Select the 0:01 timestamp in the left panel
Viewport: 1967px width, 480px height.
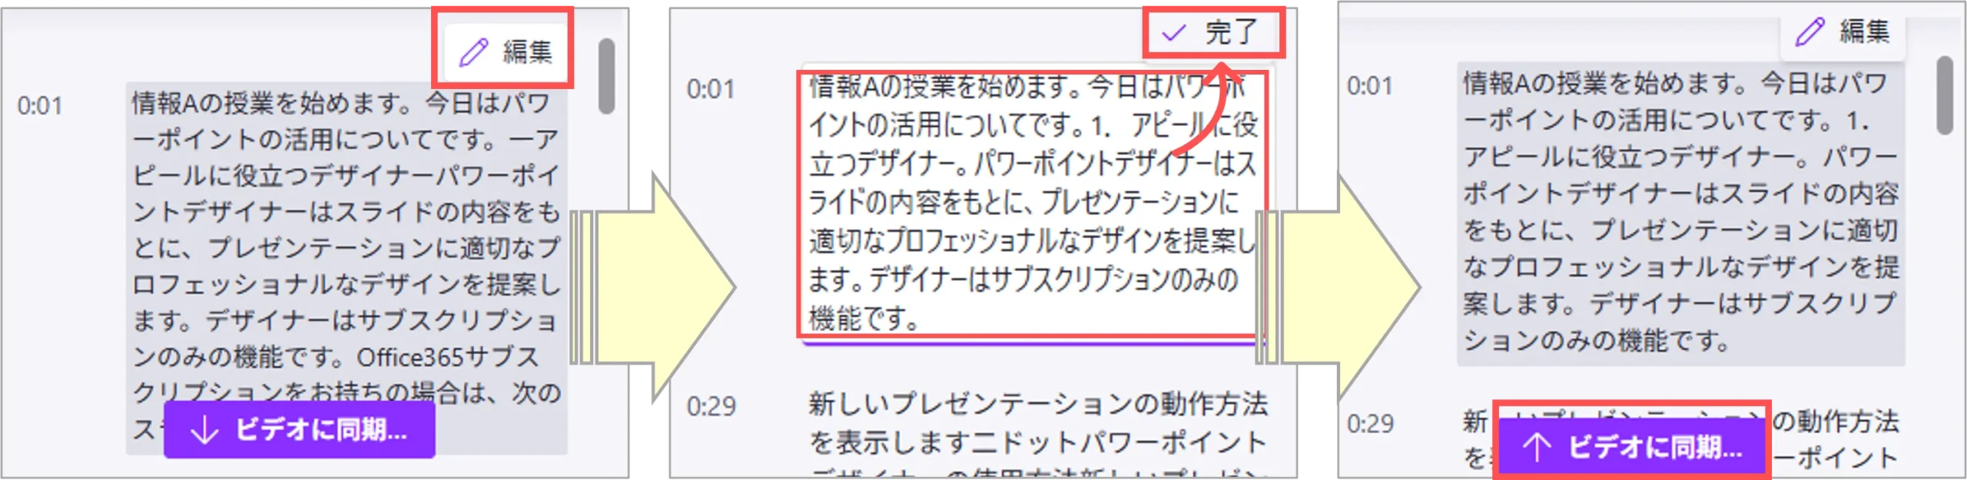(x=40, y=105)
